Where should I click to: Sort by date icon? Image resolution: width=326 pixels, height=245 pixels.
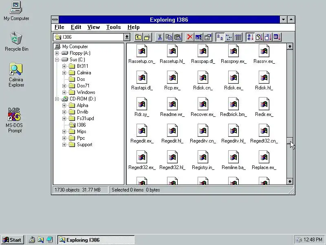277,37
